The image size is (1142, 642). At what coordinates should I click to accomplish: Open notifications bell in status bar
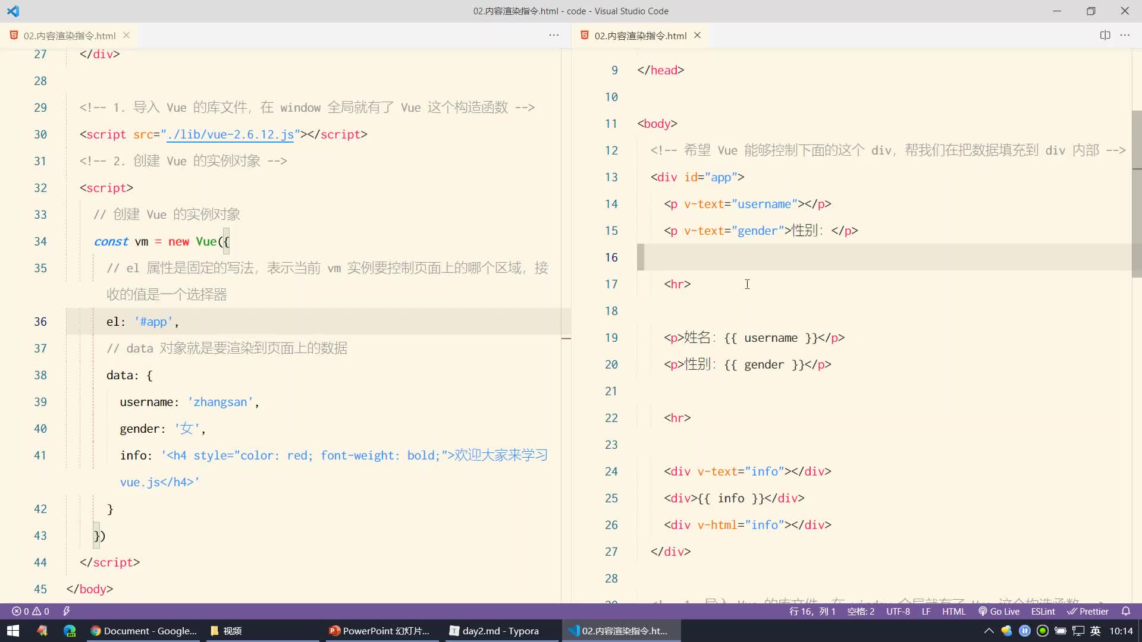tap(1126, 611)
